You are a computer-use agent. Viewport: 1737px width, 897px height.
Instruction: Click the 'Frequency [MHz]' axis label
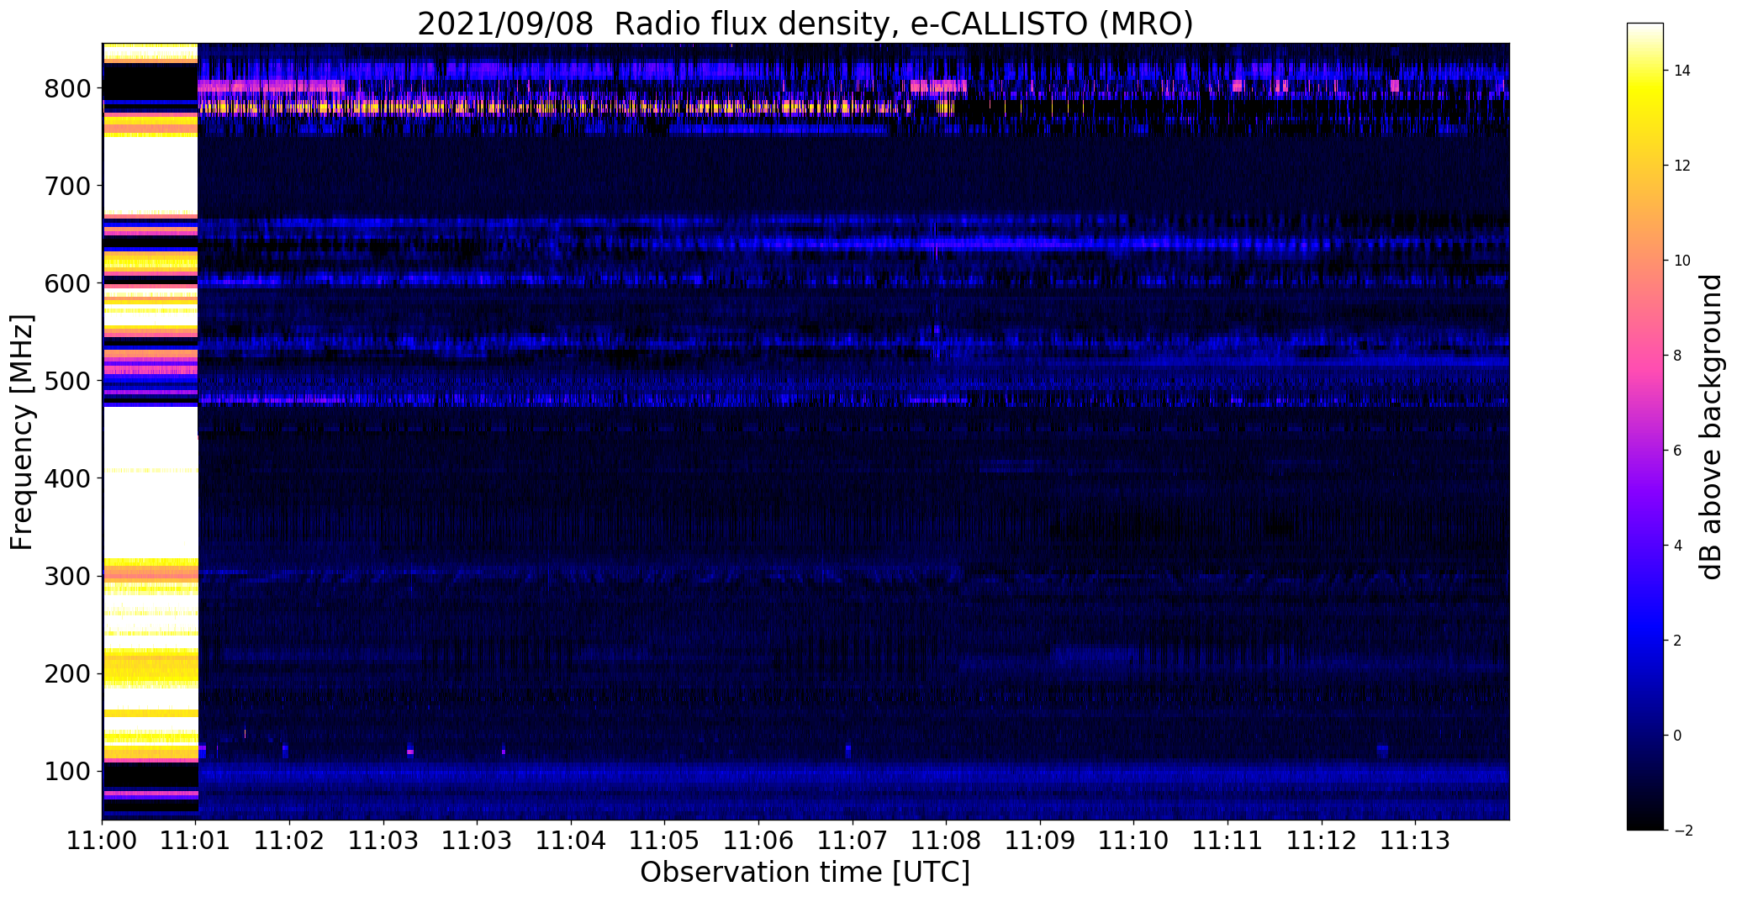coord(23,432)
